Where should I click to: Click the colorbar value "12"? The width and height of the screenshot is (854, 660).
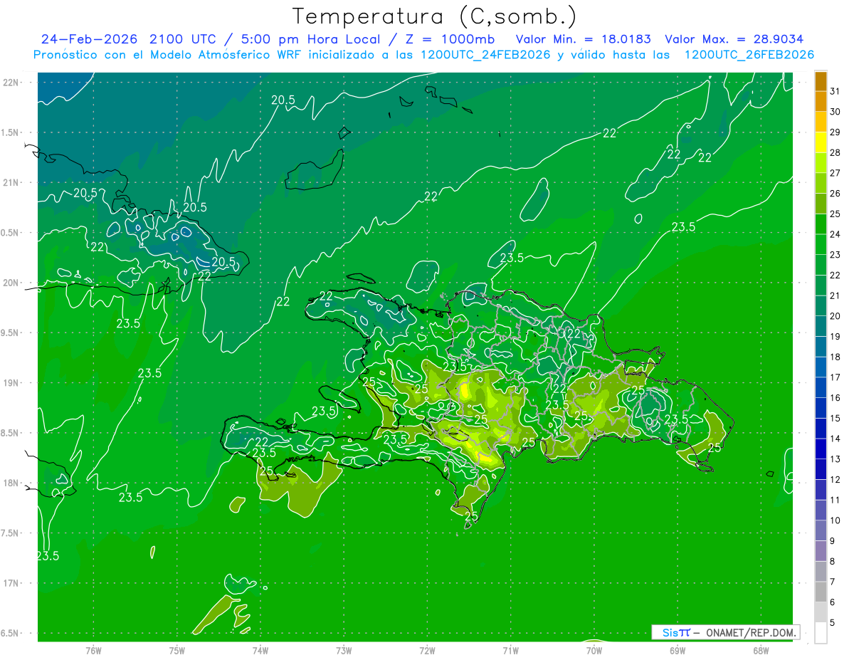tap(835, 479)
